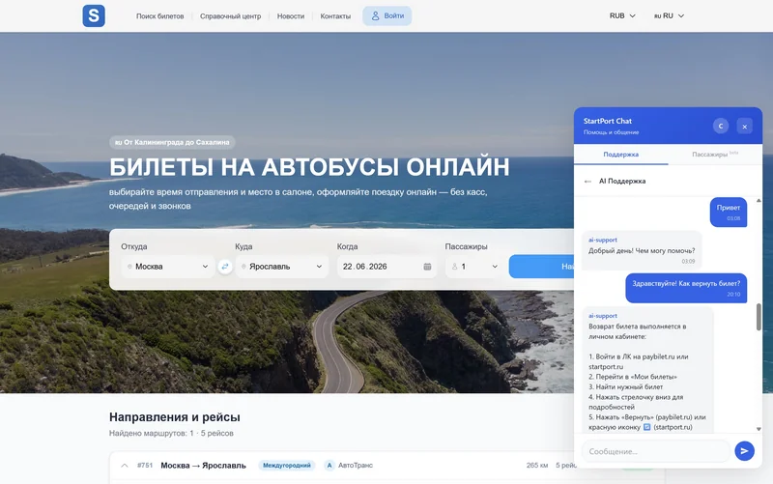Click the От Калининграда до Сахалина badge

[x=172, y=142]
